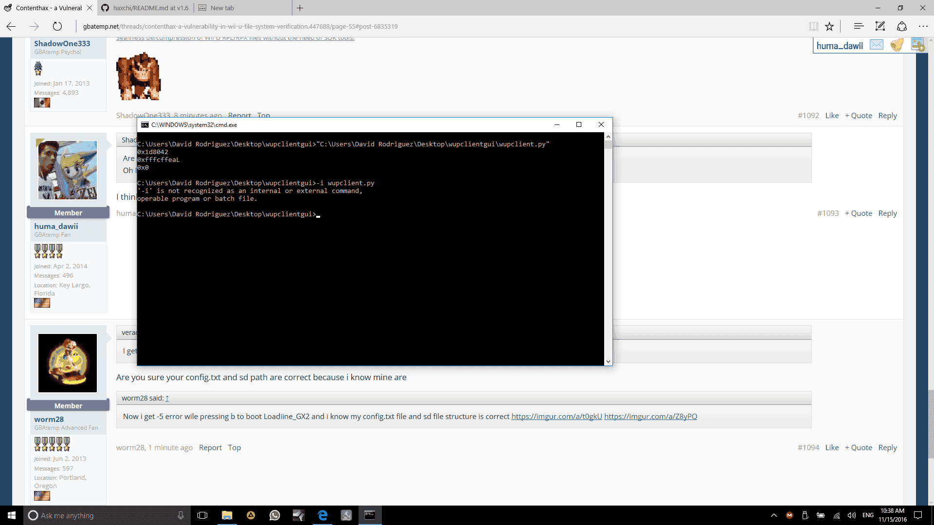Open post permalink #1094
This screenshot has width=934, height=525.
[x=808, y=447]
